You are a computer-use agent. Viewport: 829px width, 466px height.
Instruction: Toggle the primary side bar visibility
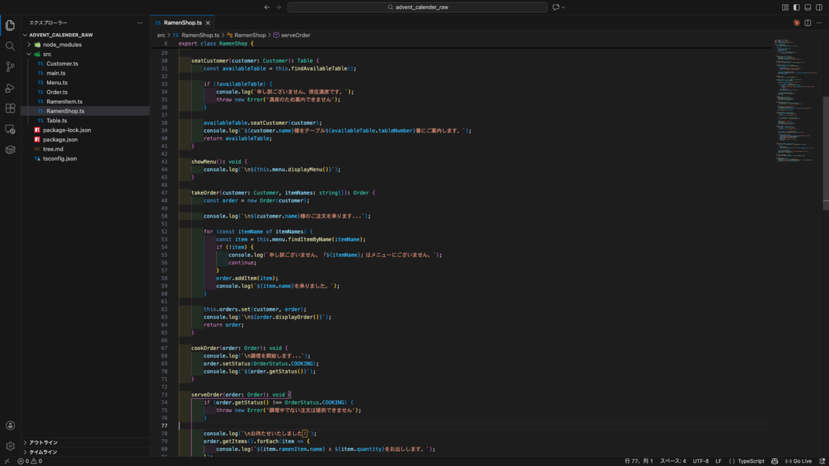tap(797, 7)
